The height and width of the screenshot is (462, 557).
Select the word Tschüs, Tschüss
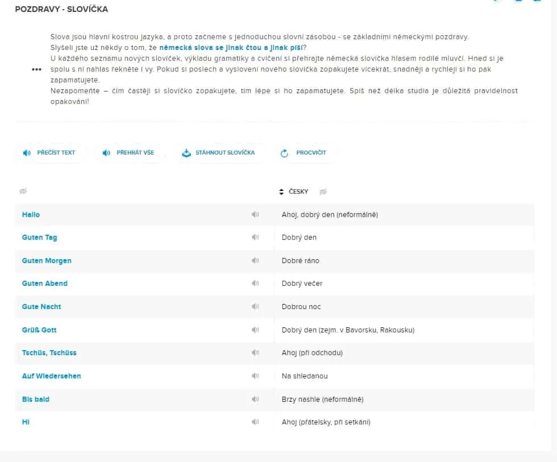point(49,353)
